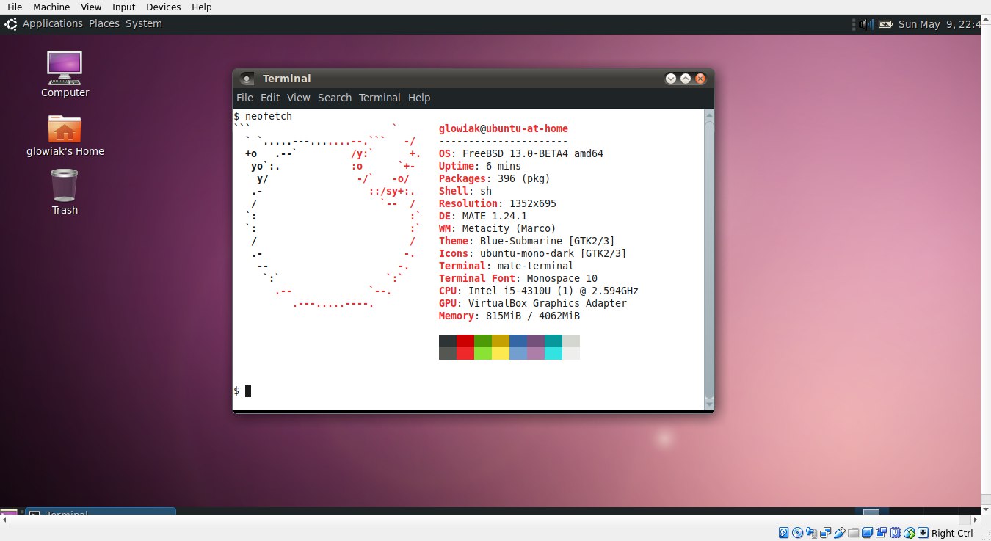Click the VirtualBox recording status icon
This screenshot has width=991, height=541.
point(881,533)
